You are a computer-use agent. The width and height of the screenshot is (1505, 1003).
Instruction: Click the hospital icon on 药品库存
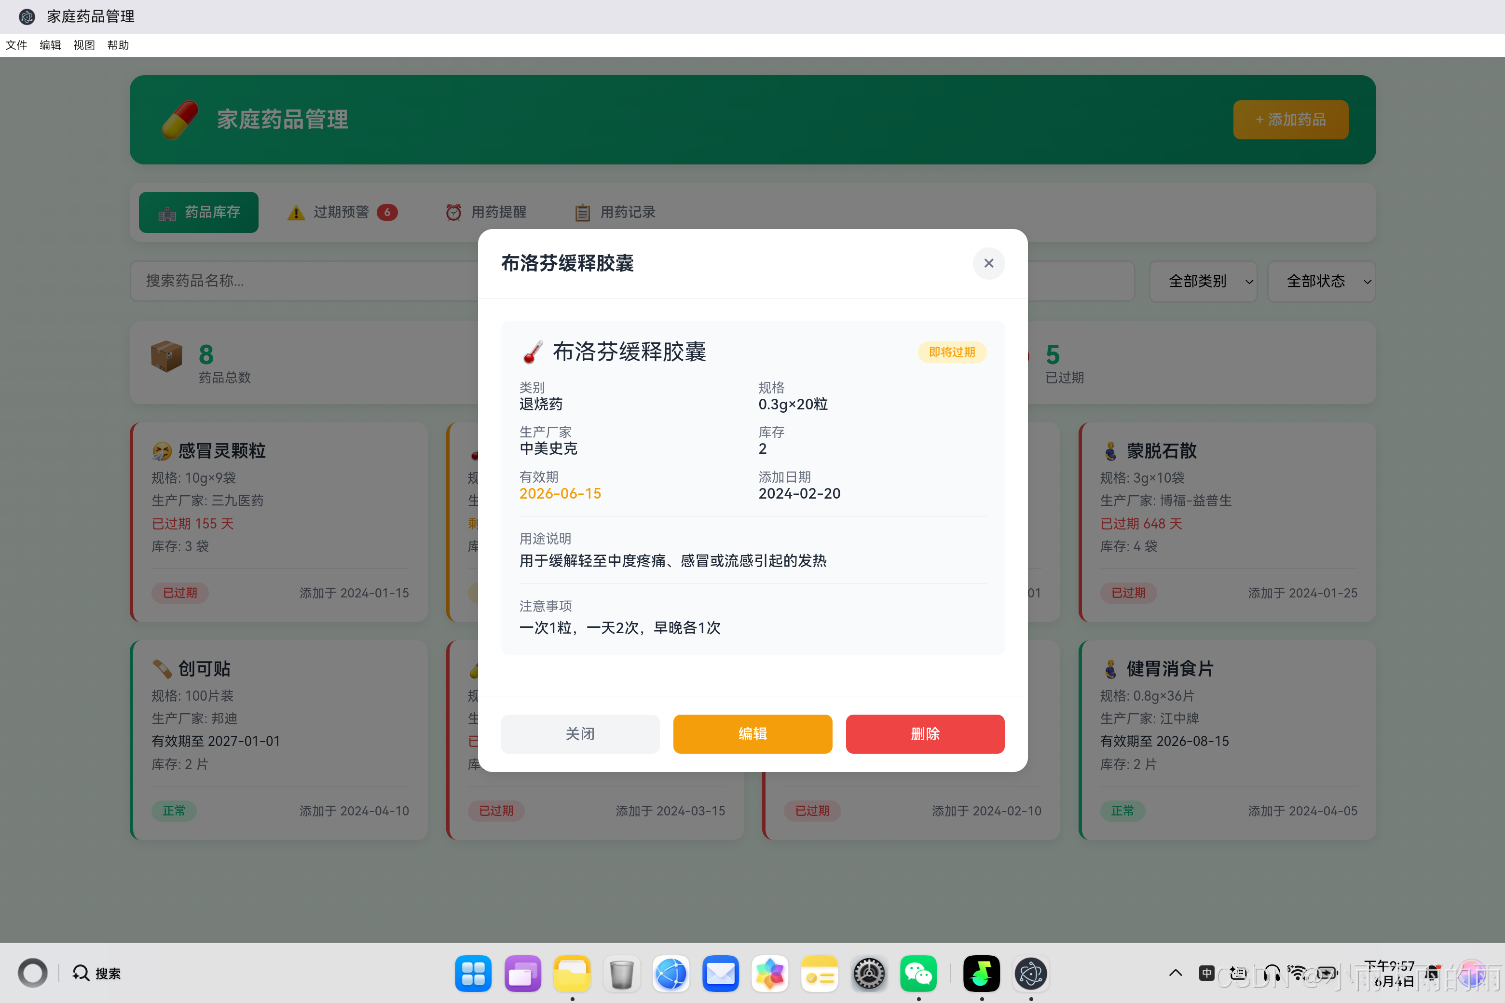[167, 214]
